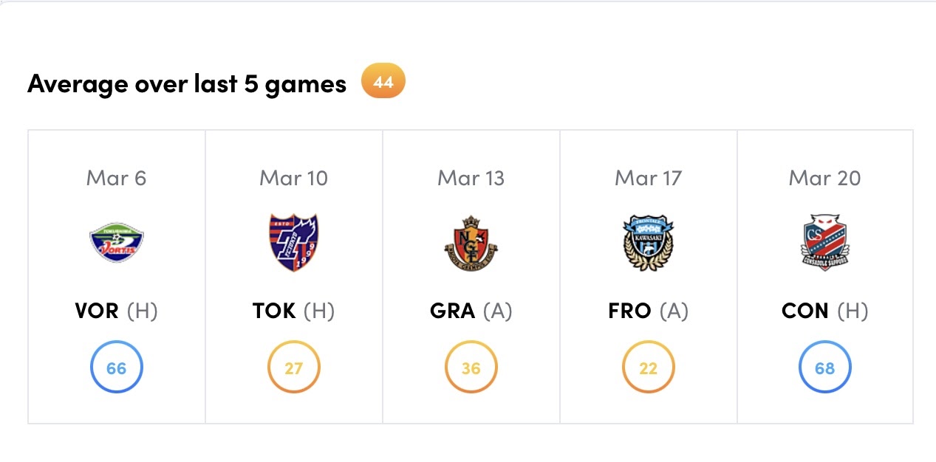
Task: Open the Mar 17 game date
Action: tap(648, 178)
